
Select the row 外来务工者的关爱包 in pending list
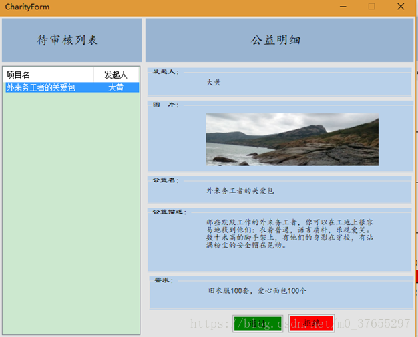[x=72, y=87]
